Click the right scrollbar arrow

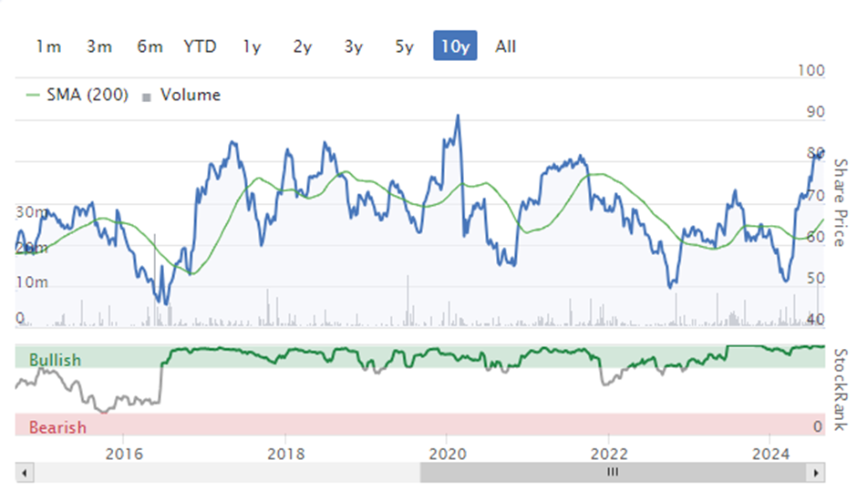815,473
